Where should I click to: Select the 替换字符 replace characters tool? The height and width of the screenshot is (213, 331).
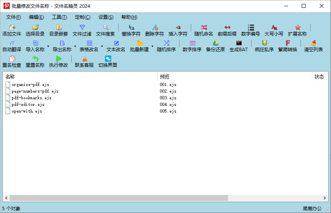[131, 30]
